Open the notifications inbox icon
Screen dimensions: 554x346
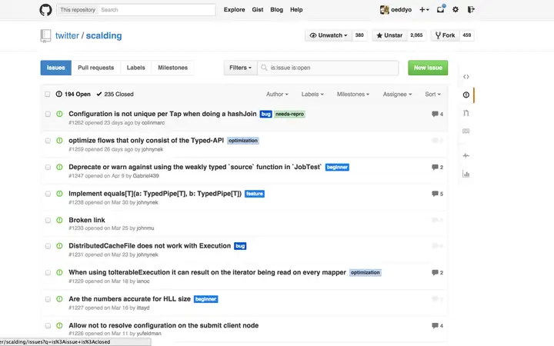click(440, 9)
